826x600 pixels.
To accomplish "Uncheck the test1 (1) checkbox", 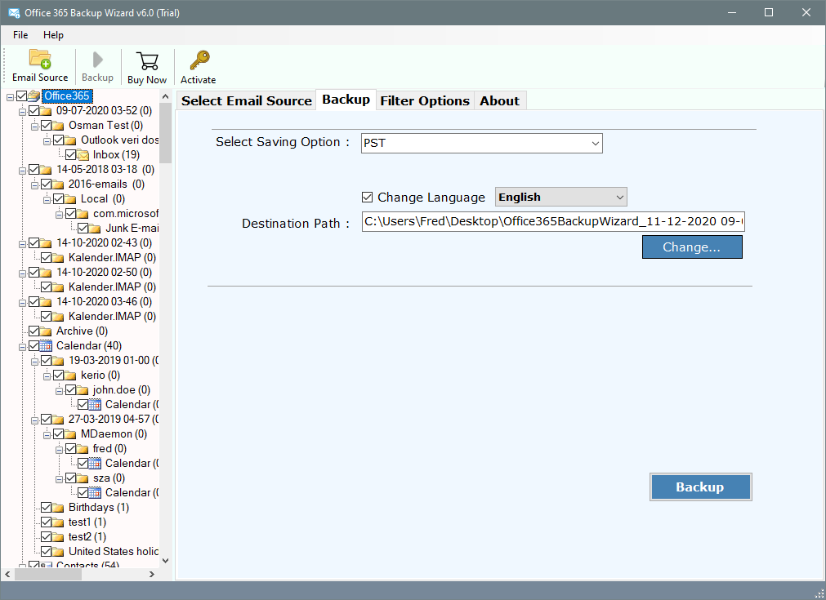I will tap(46, 522).
